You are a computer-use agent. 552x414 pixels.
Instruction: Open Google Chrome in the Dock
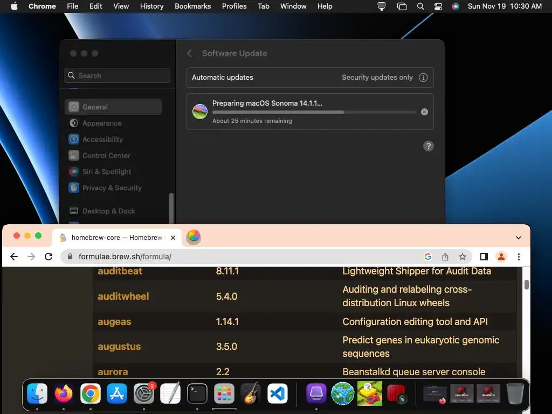[91, 394]
